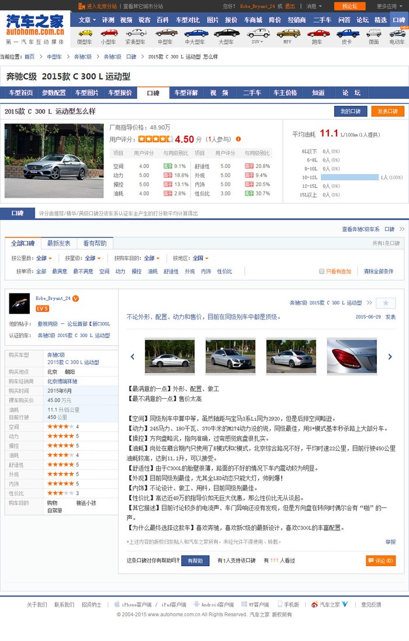The height and width of the screenshot is (641, 409).
Task: Open the red taillight photo thumbnail
Action: (x=351, y=357)
